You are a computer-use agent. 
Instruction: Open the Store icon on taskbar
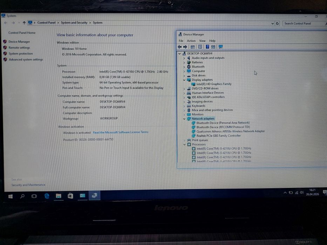point(70,196)
